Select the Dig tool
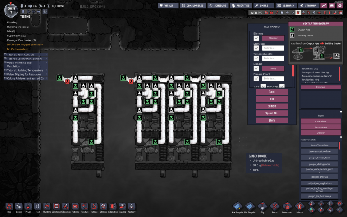 [262, 206]
